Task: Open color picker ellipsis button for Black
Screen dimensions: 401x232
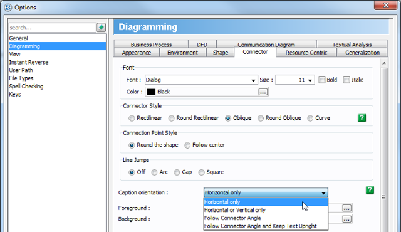Action: [263, 92]
